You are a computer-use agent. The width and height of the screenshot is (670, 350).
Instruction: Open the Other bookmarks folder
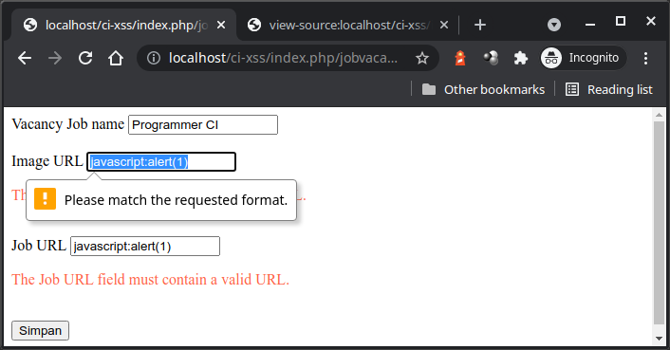(x=483, y=89)
